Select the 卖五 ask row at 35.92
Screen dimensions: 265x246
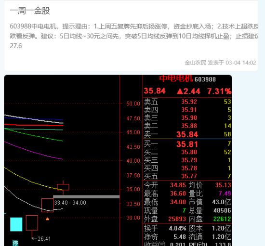click(x=187, y=102)
